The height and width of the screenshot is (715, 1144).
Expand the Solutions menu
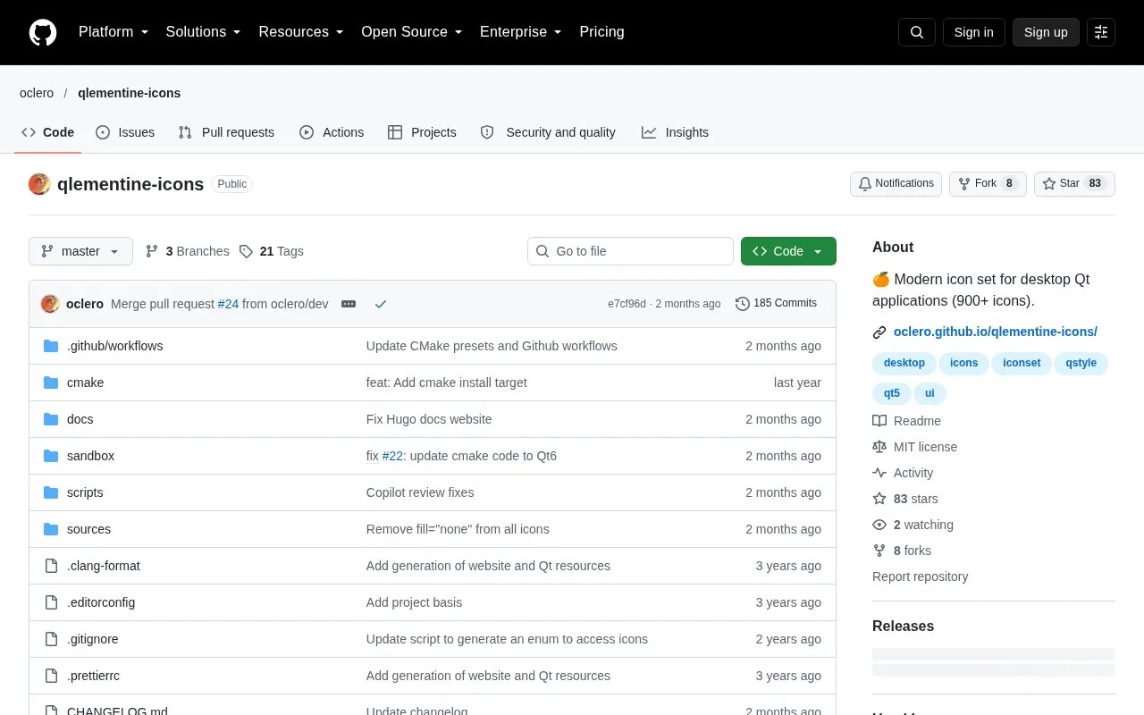(203, 32)
